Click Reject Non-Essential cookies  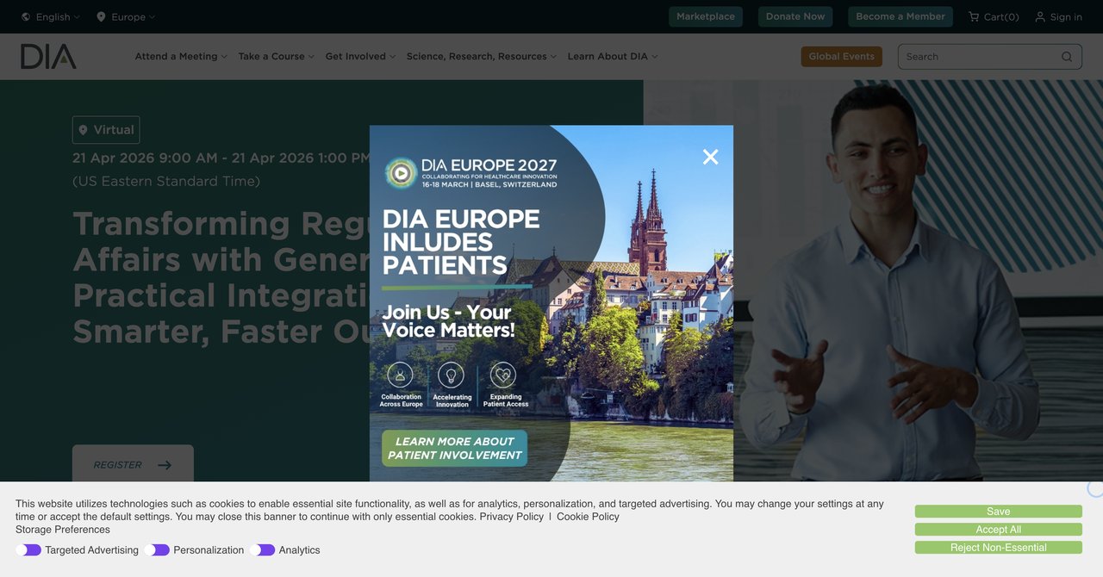(x=998, y=548)
